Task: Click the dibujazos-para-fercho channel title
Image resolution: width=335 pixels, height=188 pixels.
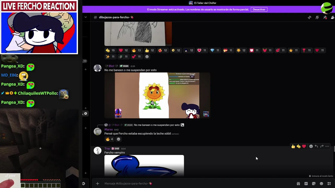Action: click(116, 17)
